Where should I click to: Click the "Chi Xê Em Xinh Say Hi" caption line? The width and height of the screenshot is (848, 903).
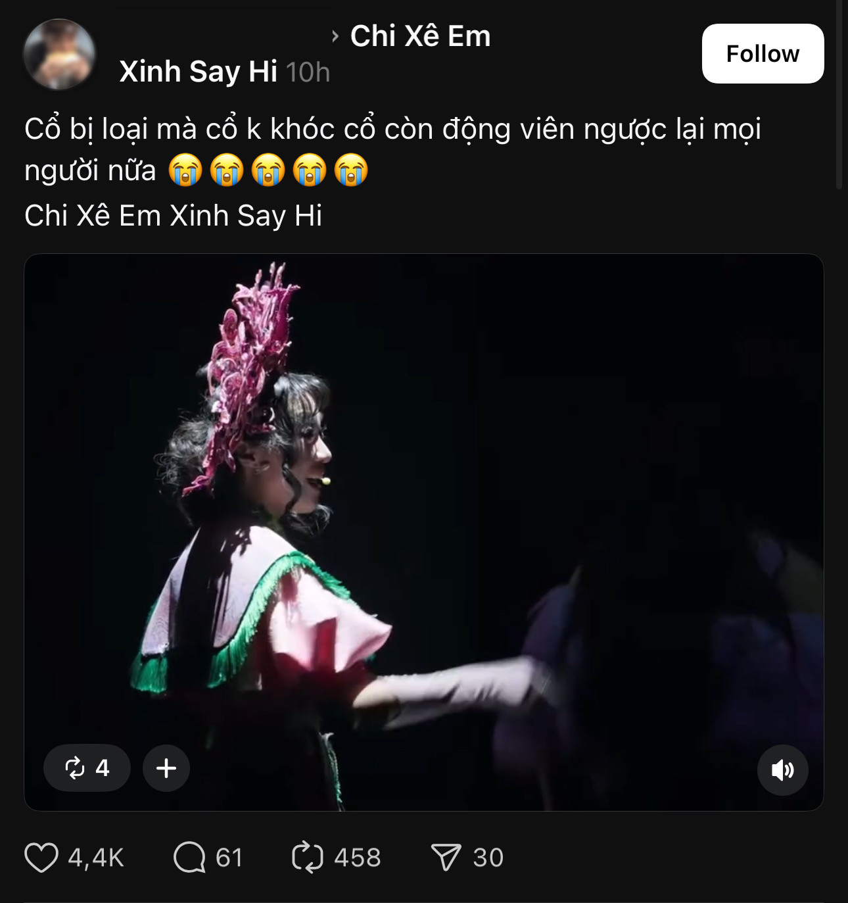point(174,216)
